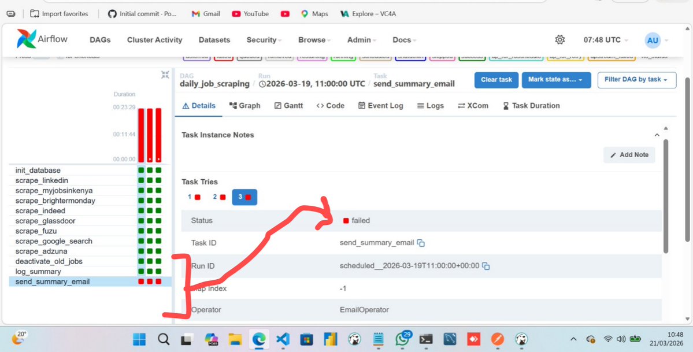Switch to the Logs tab
The width and height of the screenshot is (693, 352).
pos(431,106)
